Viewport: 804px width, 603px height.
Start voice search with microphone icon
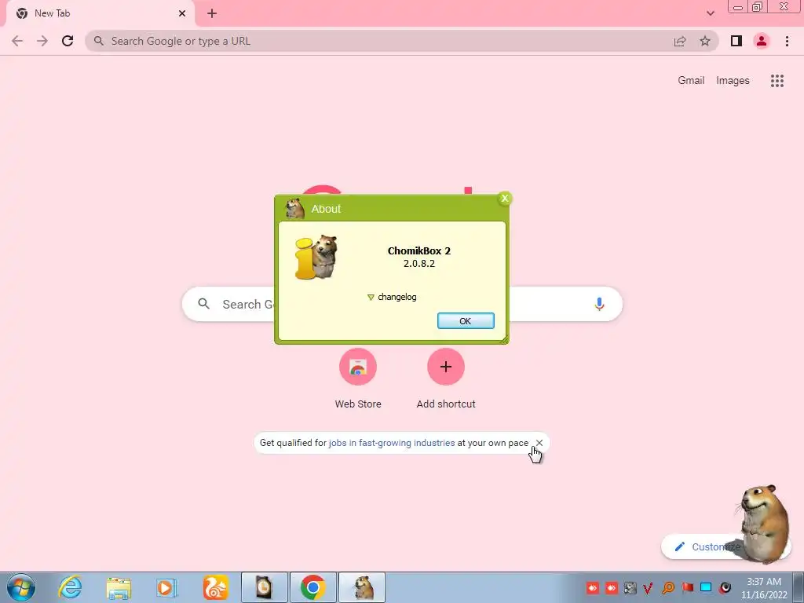point(599,304)
